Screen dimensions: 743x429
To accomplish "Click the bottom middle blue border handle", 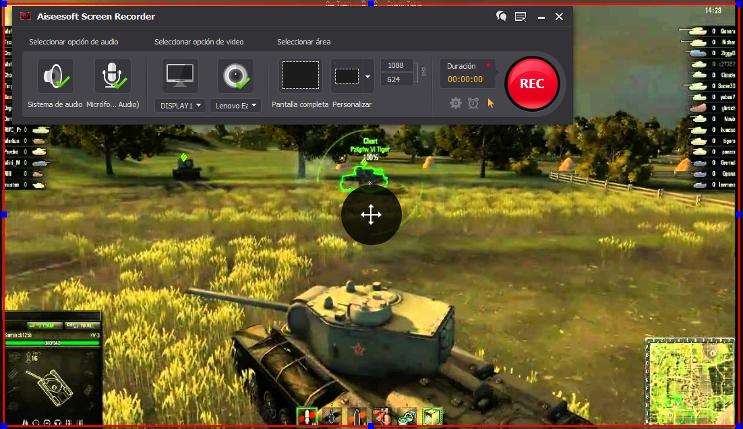I will point(371,426).
